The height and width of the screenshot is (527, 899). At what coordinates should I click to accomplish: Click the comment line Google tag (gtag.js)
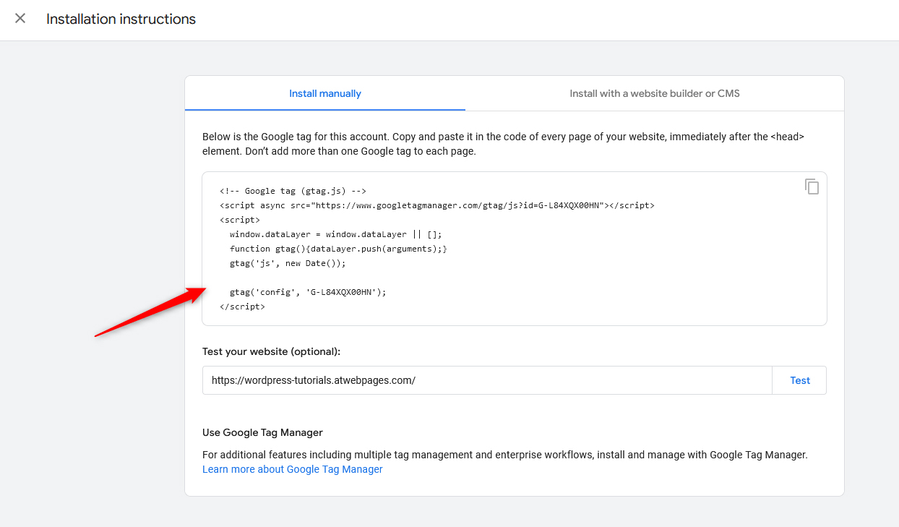[292, 190]
